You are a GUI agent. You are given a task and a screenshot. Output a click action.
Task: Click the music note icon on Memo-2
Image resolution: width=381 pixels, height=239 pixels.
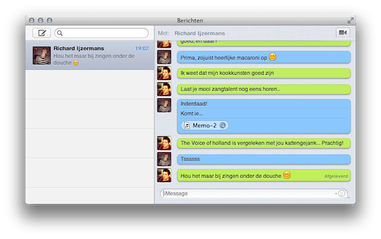click(x=187, y=126)
